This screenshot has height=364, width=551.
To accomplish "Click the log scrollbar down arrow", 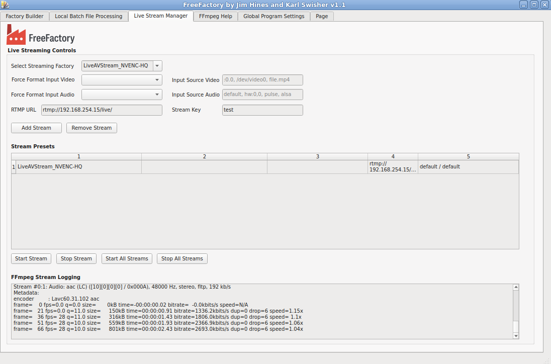I will click(516, 336).
